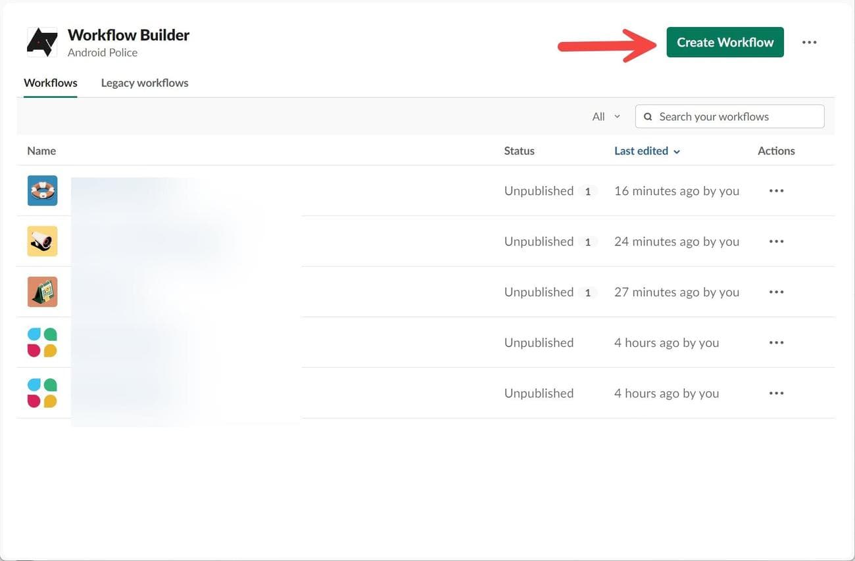Click the fourth row's colorful default workflow icon
Screen dimensions: 855x561
pyautogui.click(x=42, y=342)
